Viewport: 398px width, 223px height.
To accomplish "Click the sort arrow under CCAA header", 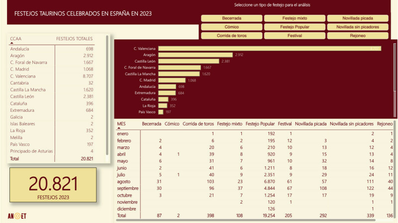I will click(12, 42).
